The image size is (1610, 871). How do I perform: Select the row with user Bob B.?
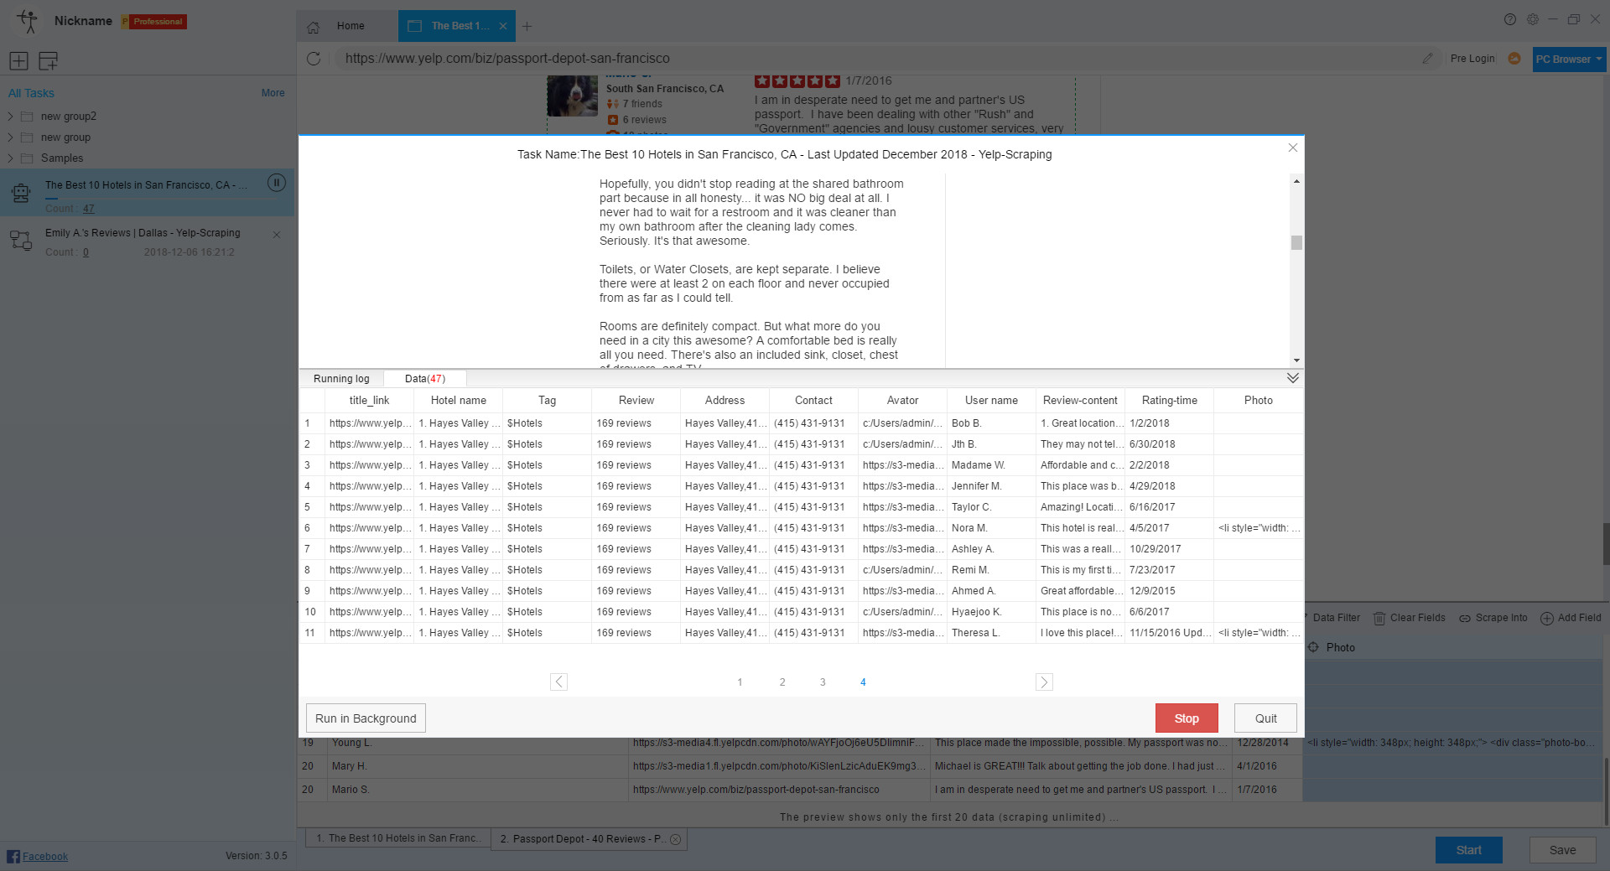[801, 423]
